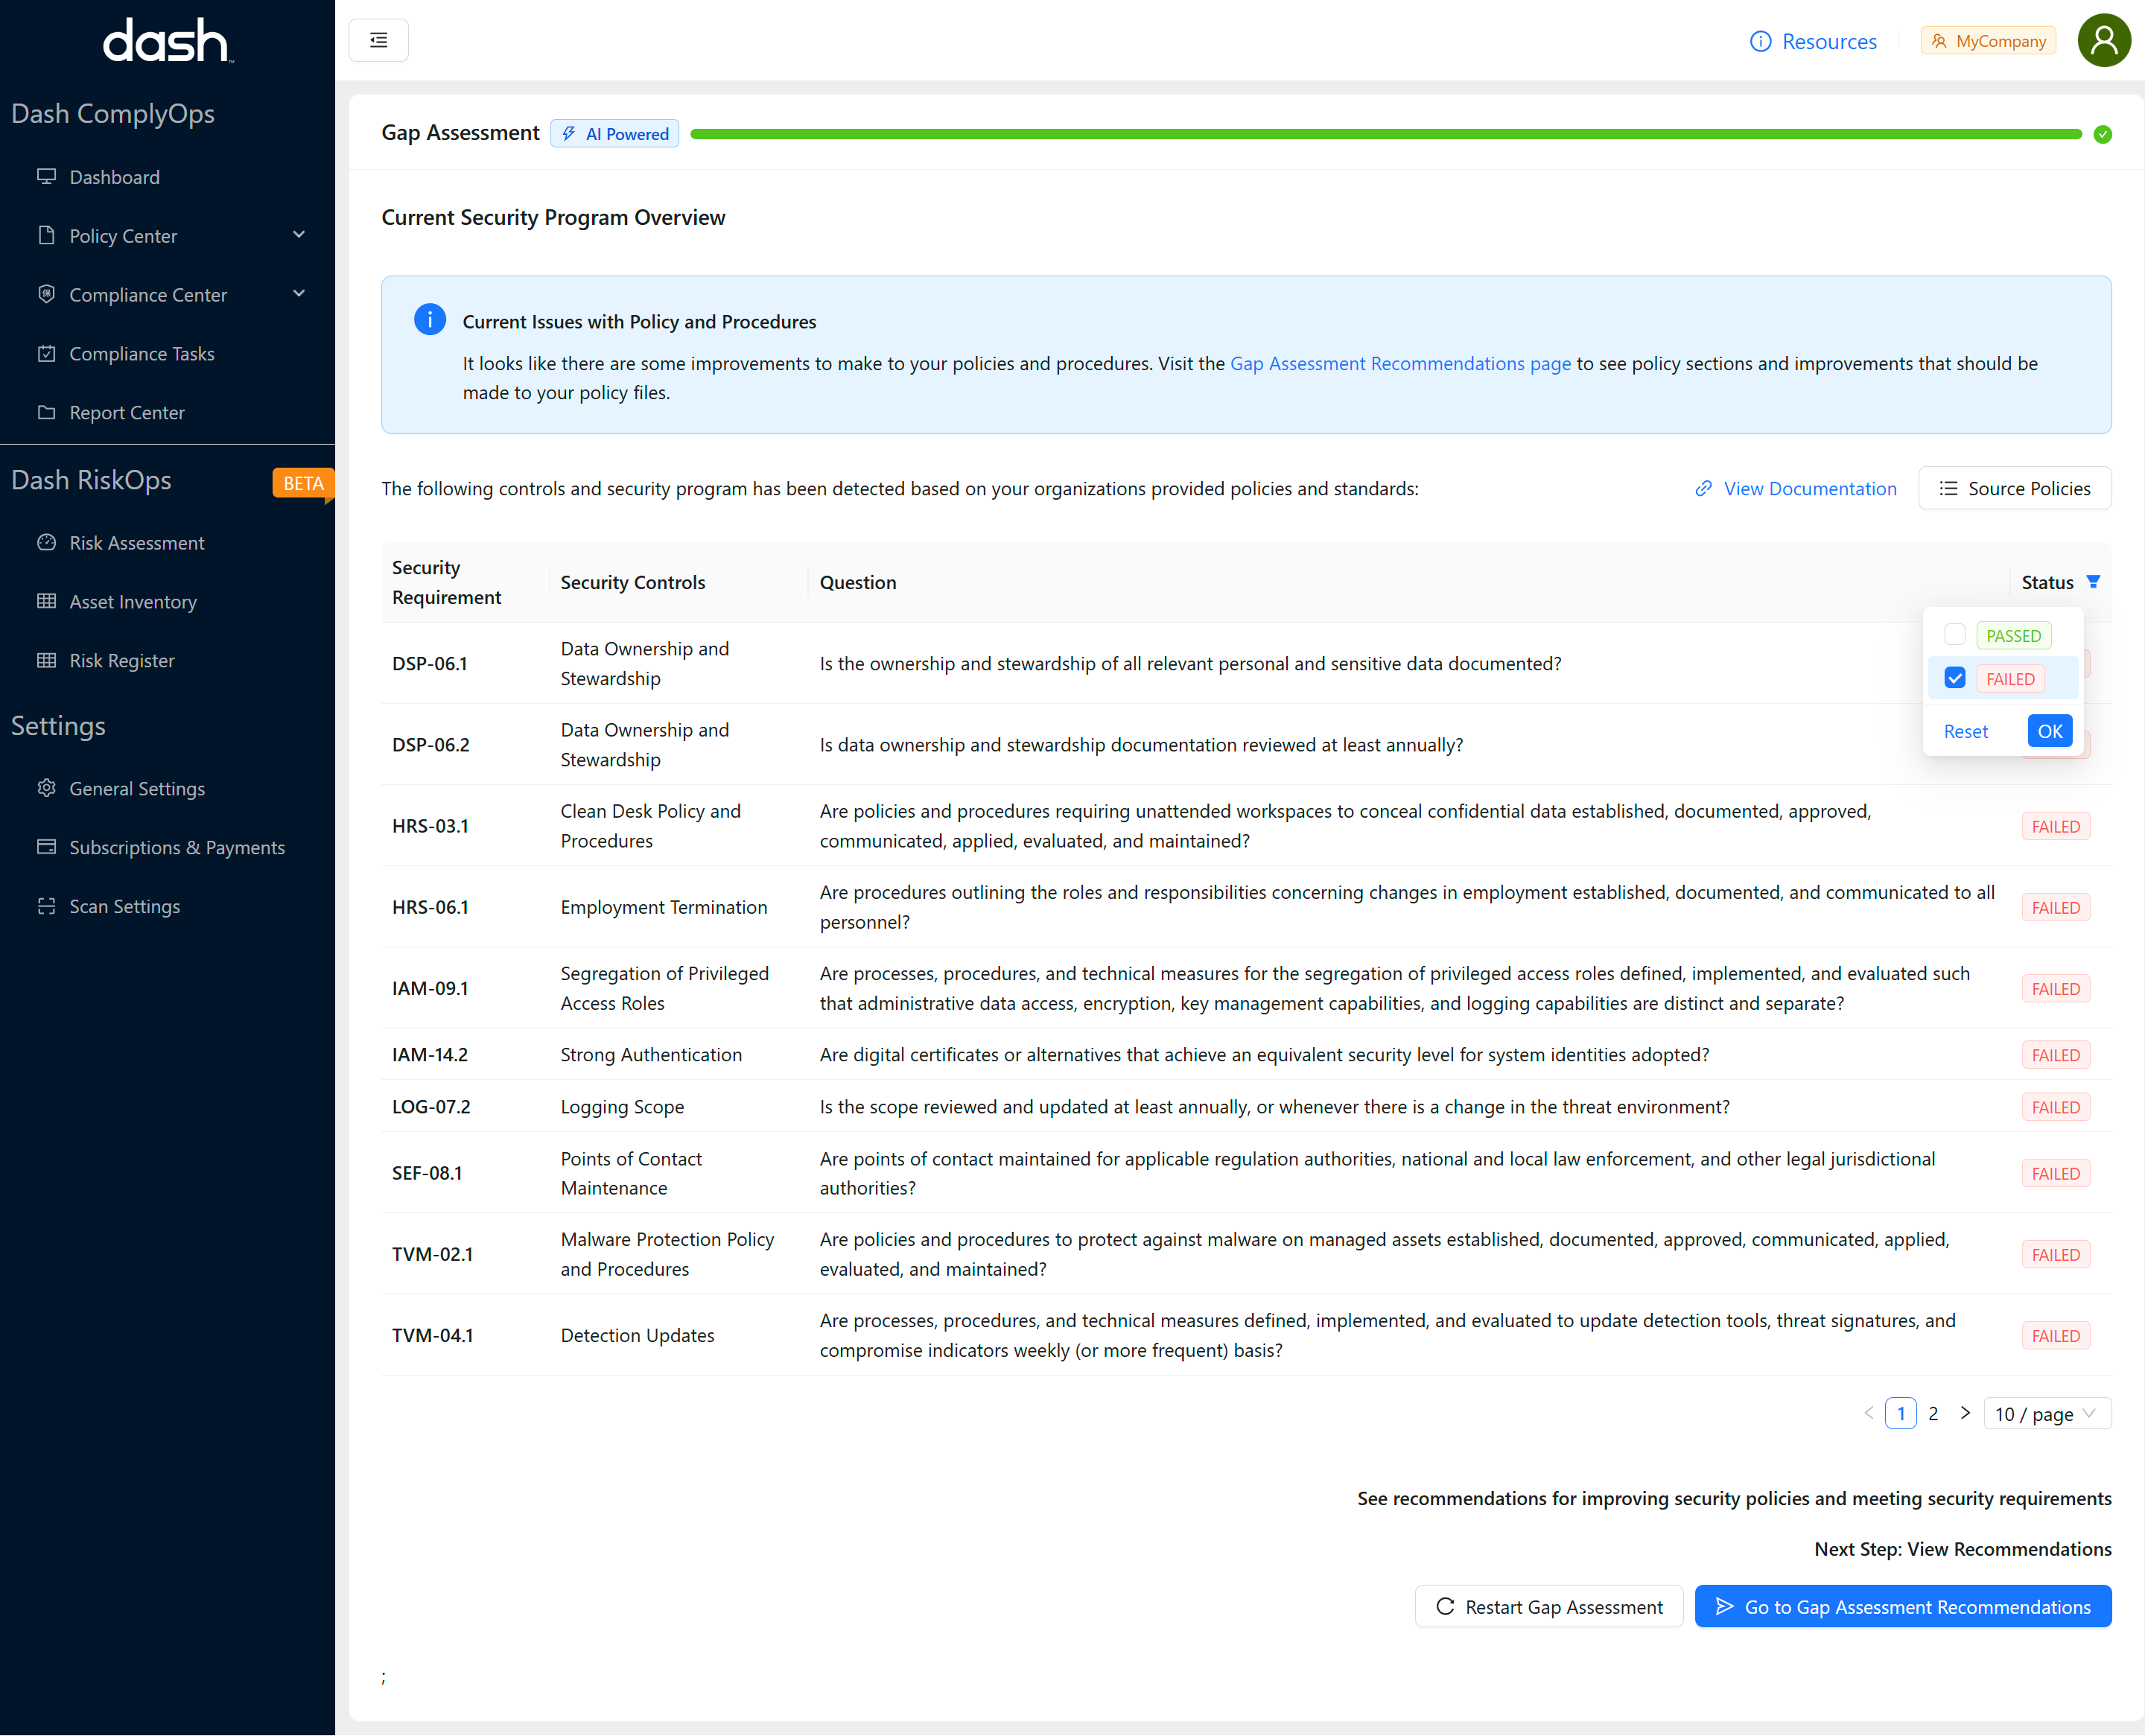Go to page 2 of the table
2145x1736 pixels.
click(x=1932, y=1413)
